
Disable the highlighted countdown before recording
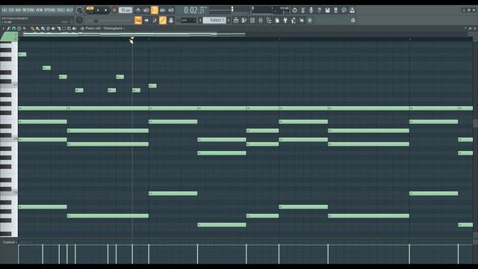point(155,10)
